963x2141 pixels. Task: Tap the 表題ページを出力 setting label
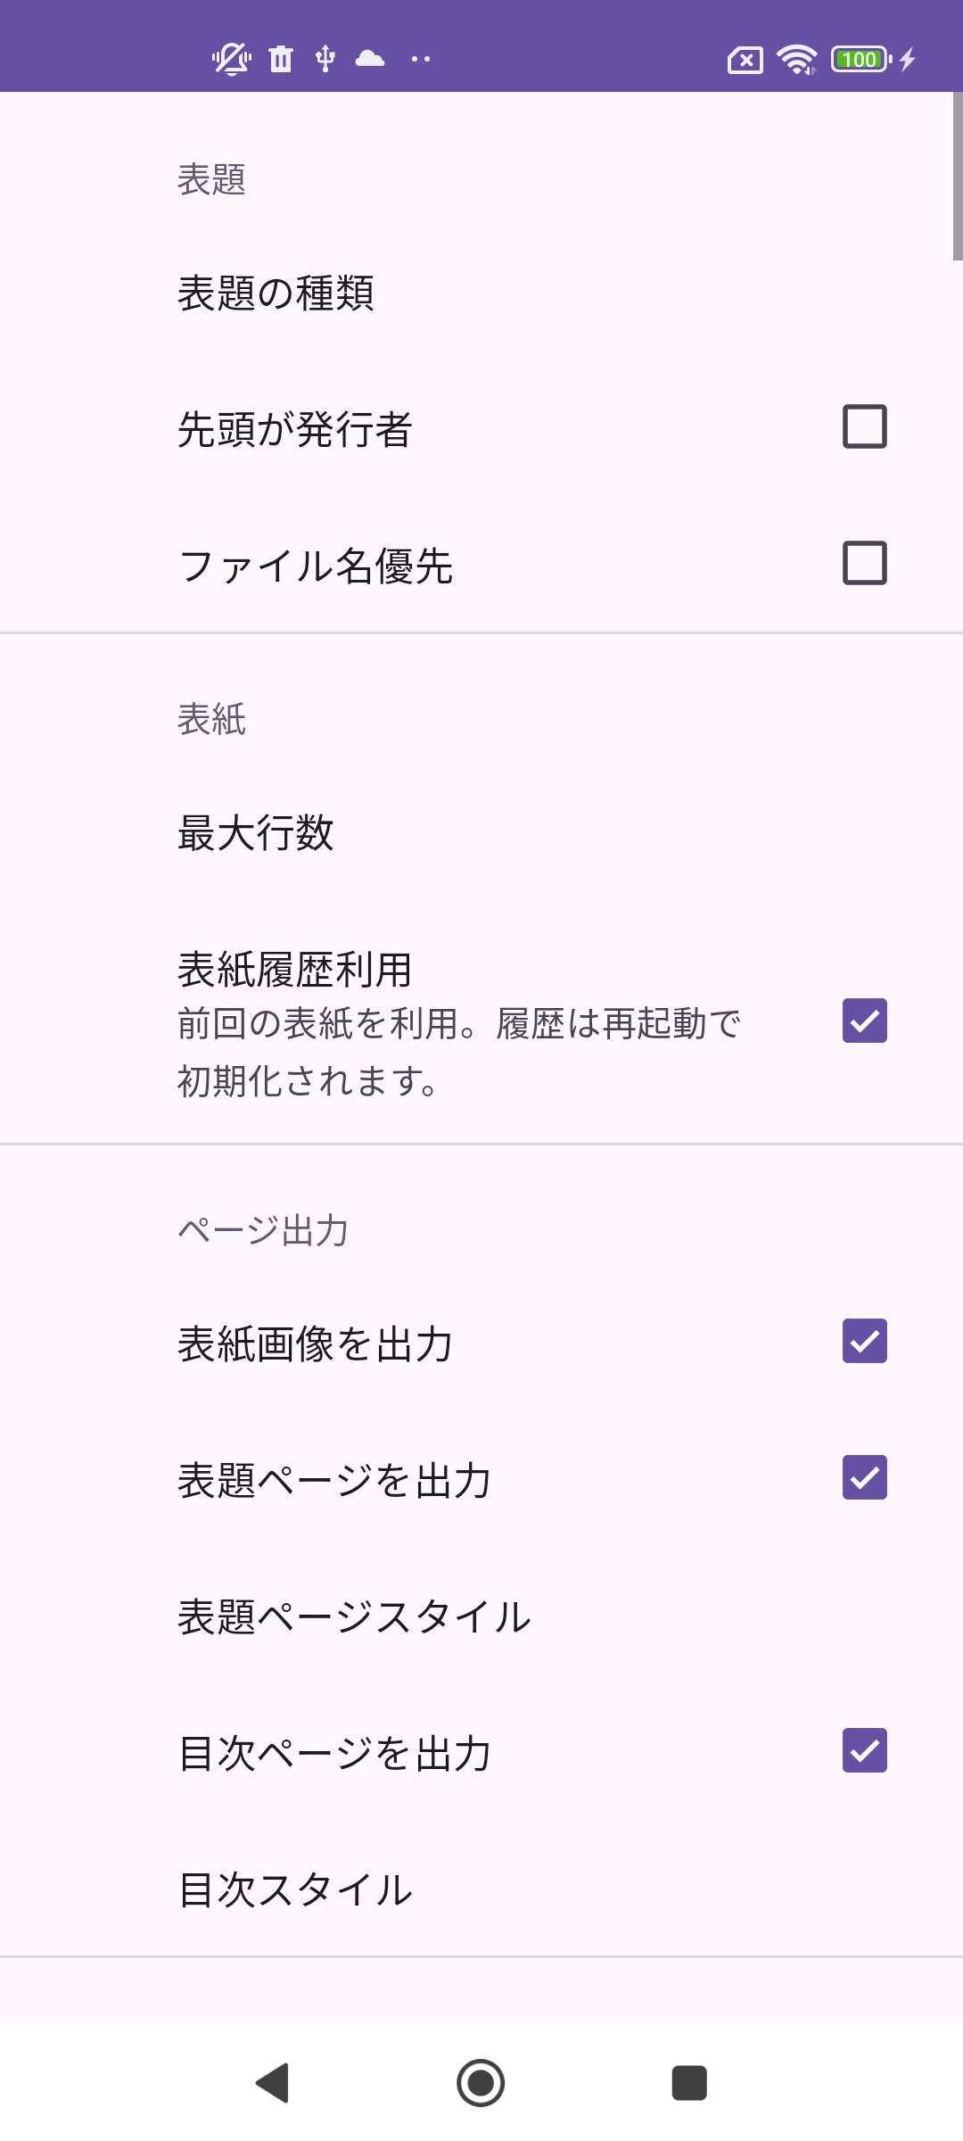tap(334, 1480)
